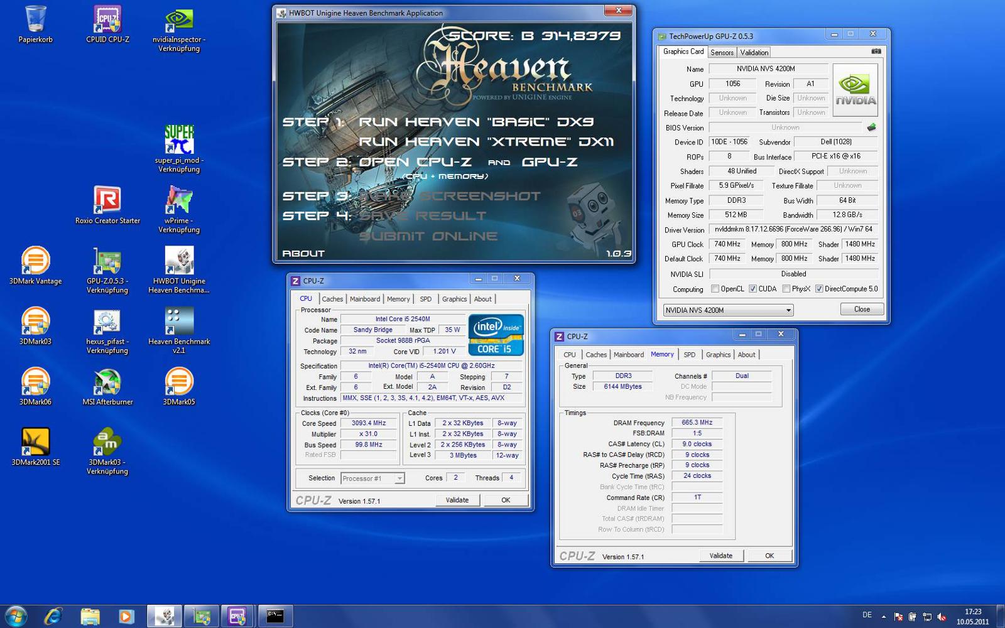Screen dimensions: 1005x628
Task: Open the Caches tab in CPU-Z CPU window
Action: pyautogui.click(x=332, y=299)
